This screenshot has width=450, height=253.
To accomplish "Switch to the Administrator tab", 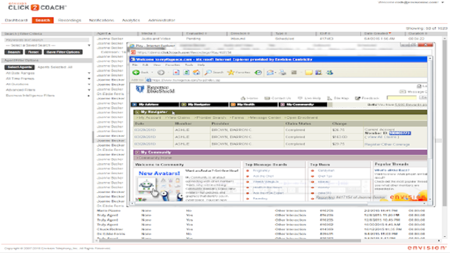I will point(162,20).
